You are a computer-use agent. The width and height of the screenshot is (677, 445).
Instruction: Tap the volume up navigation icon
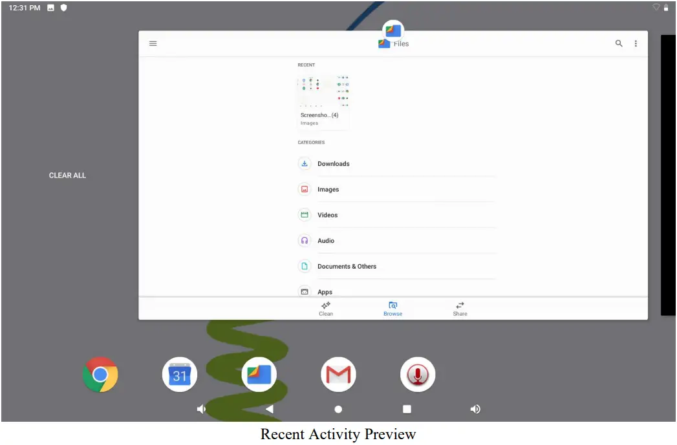(x=475, y=409)
